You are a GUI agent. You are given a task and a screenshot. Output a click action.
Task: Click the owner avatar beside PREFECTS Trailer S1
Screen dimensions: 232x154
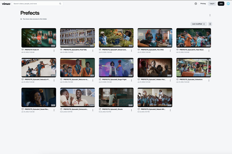pos(23,50)
